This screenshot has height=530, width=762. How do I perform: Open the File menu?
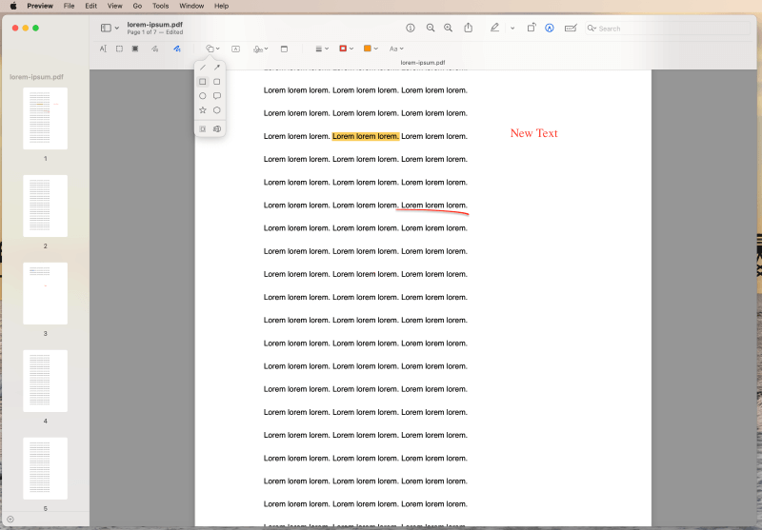tap(69, 6)
